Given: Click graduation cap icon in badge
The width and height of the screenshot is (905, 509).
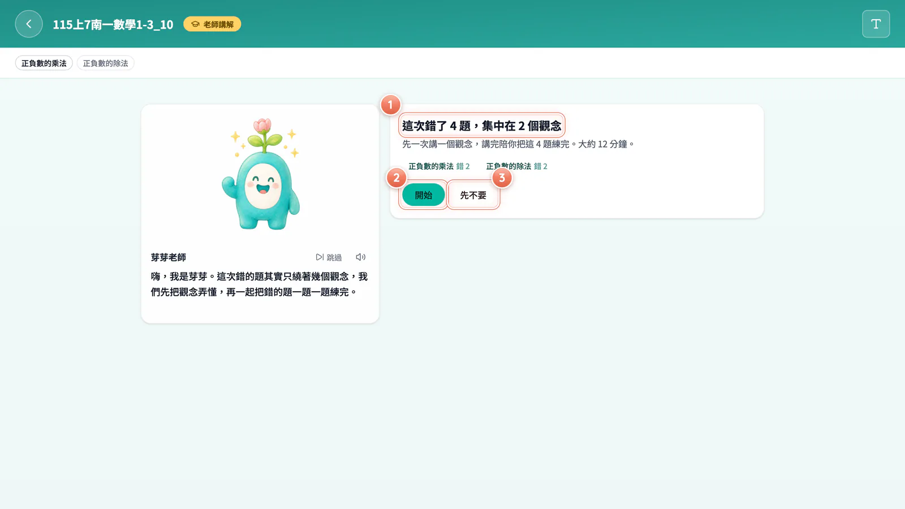Looking at the screenshot, I should (195, 24).
